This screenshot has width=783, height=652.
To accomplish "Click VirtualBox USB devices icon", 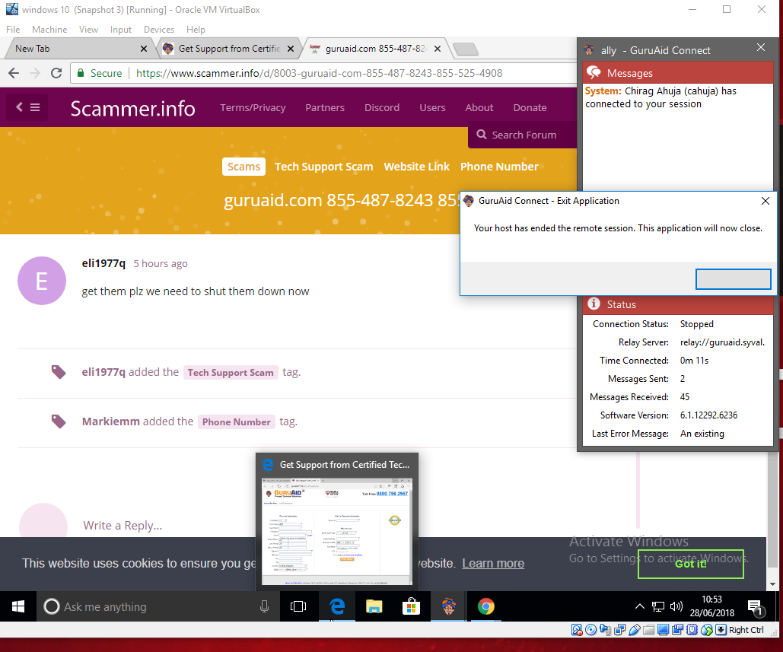I will pyautogui.click(x=634, y=630).
